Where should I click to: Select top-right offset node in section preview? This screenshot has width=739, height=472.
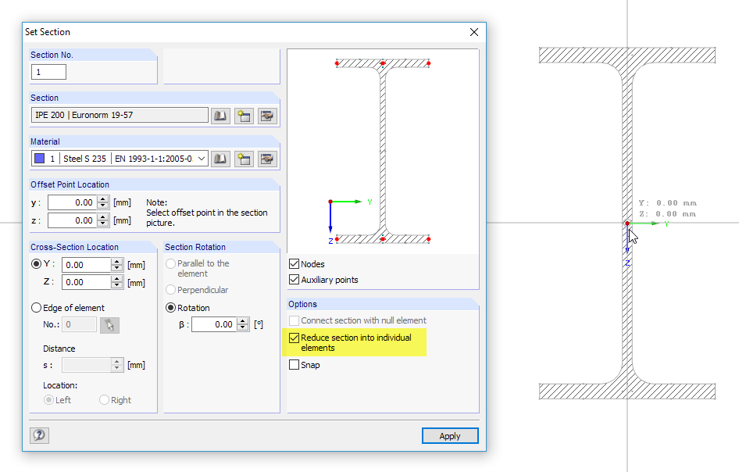428,63
